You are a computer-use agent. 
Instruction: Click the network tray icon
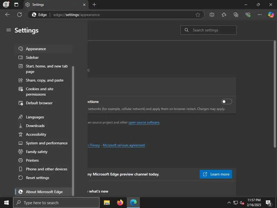click(236, 203)
